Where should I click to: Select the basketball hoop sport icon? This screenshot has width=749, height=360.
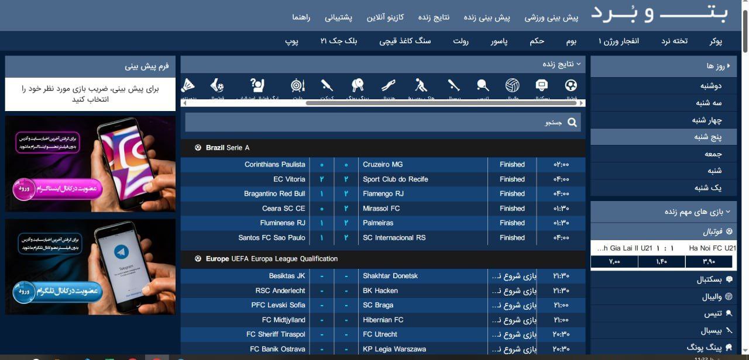pyautogui.click(x=542, y=86)
